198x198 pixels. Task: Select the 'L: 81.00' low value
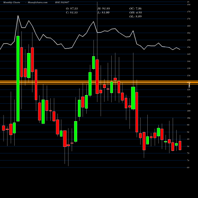[103, 13]
